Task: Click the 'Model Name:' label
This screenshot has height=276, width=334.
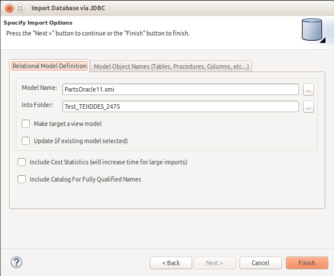Action: [39, 88]
